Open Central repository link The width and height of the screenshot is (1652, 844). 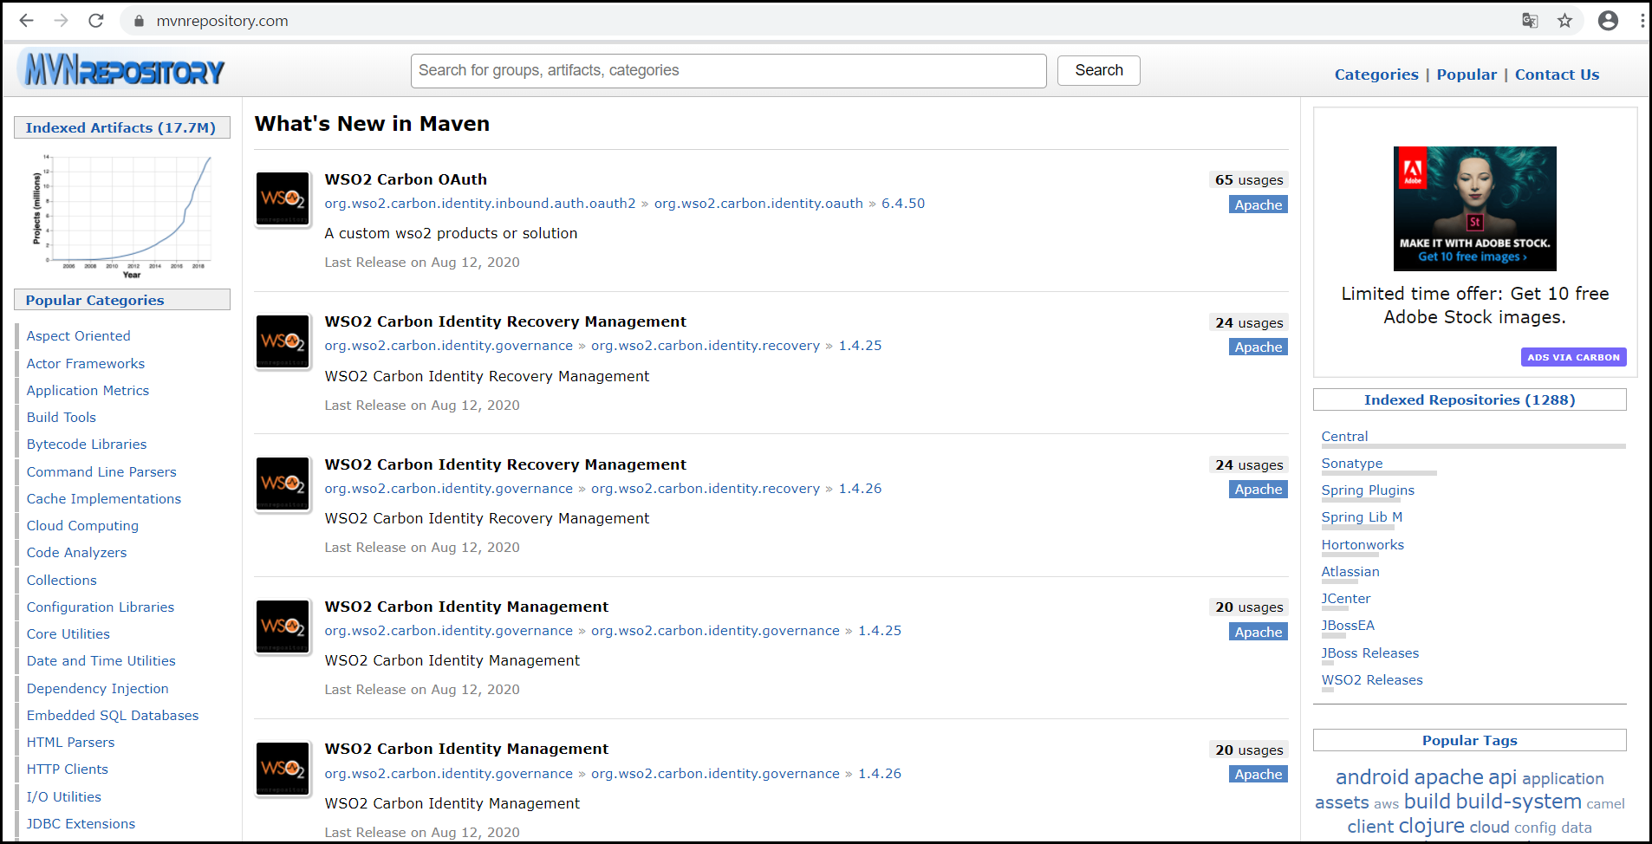1344,437
